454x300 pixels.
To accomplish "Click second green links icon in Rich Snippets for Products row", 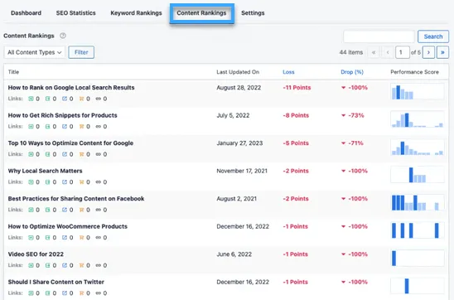I will tap(47, 127).
